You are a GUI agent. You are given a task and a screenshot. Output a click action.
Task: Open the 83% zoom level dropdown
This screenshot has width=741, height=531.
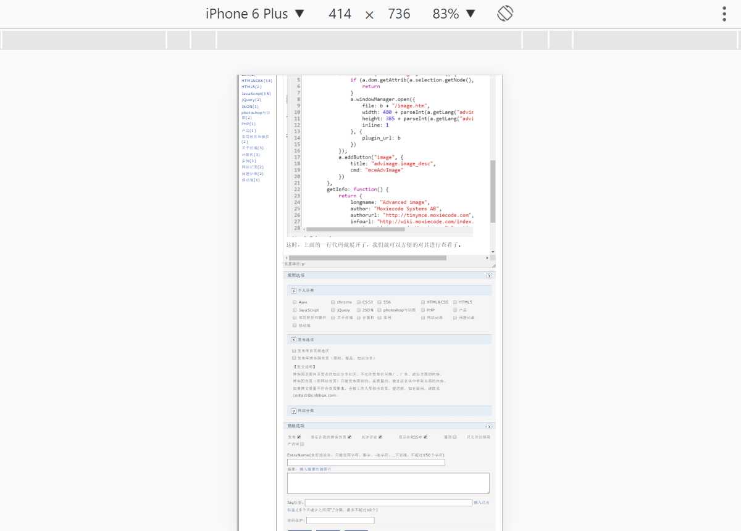[x=454, y=14]
